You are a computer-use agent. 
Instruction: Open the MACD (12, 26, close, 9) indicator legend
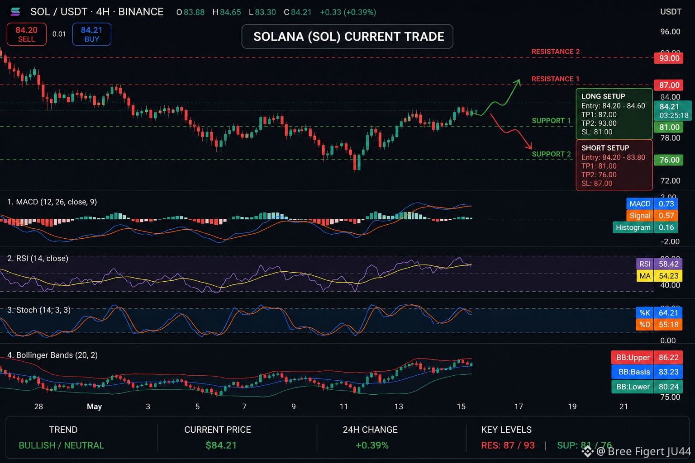point(52,202)
